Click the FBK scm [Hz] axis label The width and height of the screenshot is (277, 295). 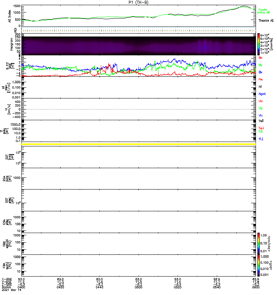(6, 265)
